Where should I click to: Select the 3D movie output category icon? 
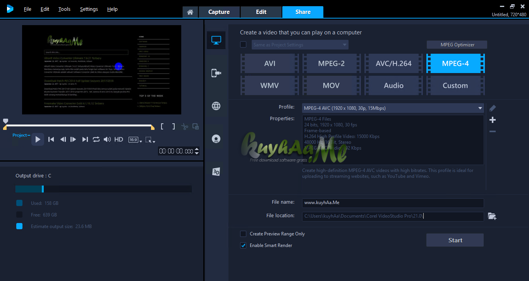(x=216, y=172)
